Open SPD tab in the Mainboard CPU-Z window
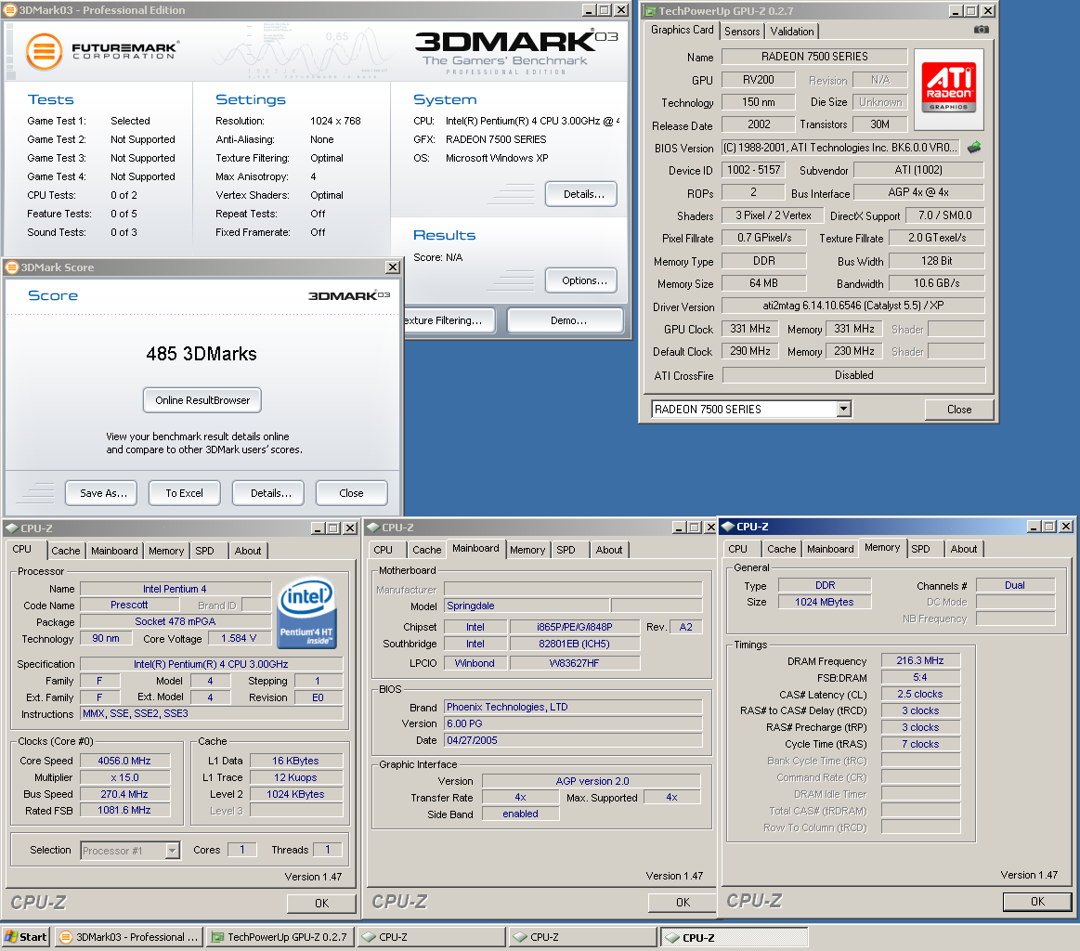 click(566, 550)
